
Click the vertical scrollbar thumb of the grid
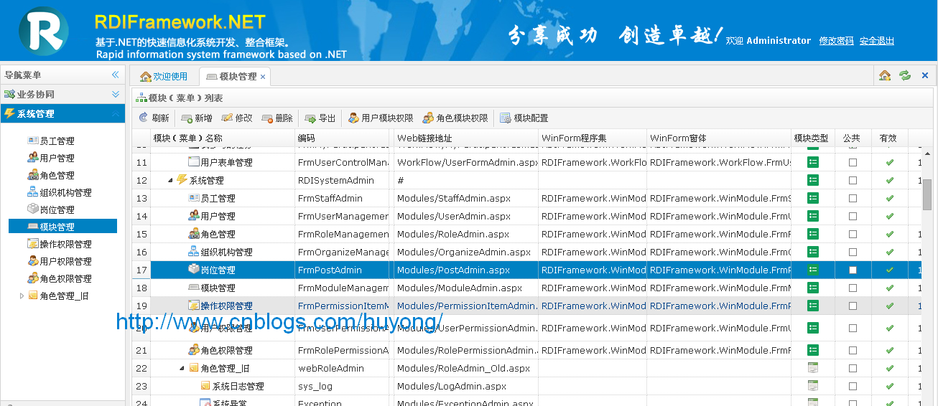(x=927, y=194)
